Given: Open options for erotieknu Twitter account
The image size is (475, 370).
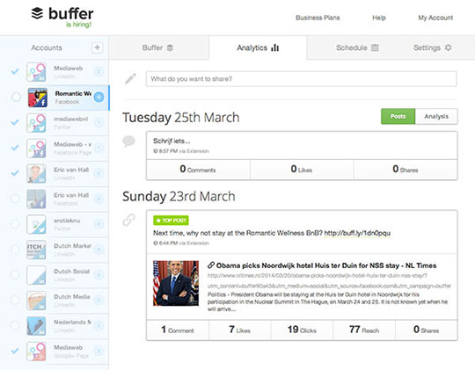Looking at the screenshot, I should point(99,224).
